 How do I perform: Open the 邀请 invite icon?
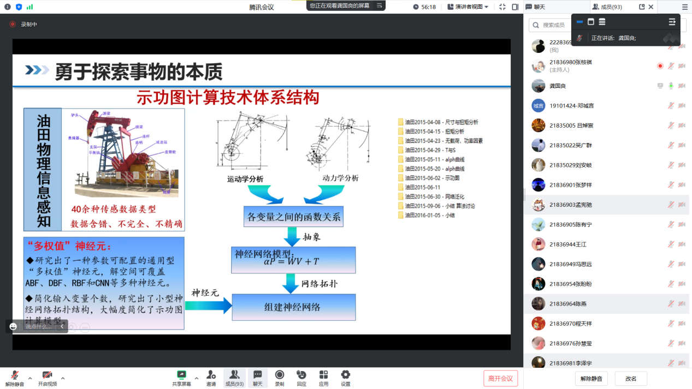211,378
